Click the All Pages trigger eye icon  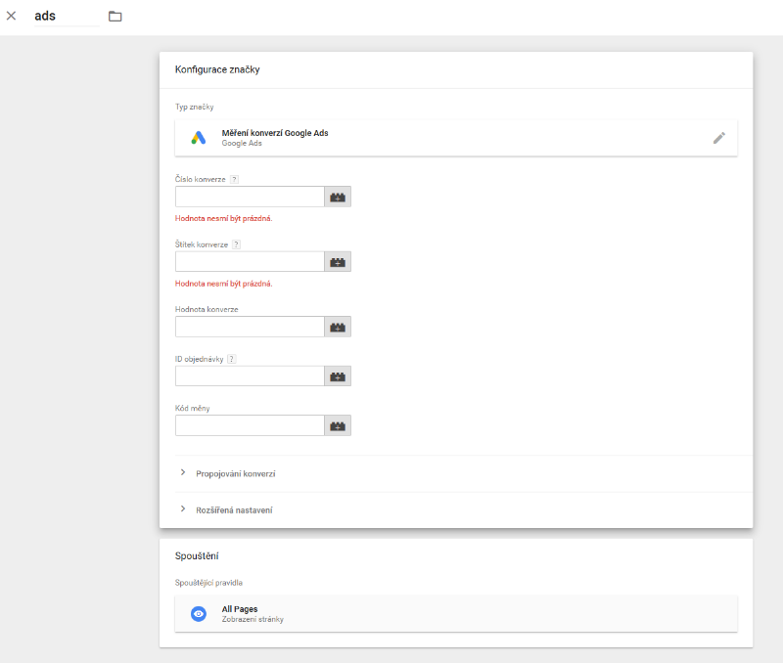[x=199, y=613]
